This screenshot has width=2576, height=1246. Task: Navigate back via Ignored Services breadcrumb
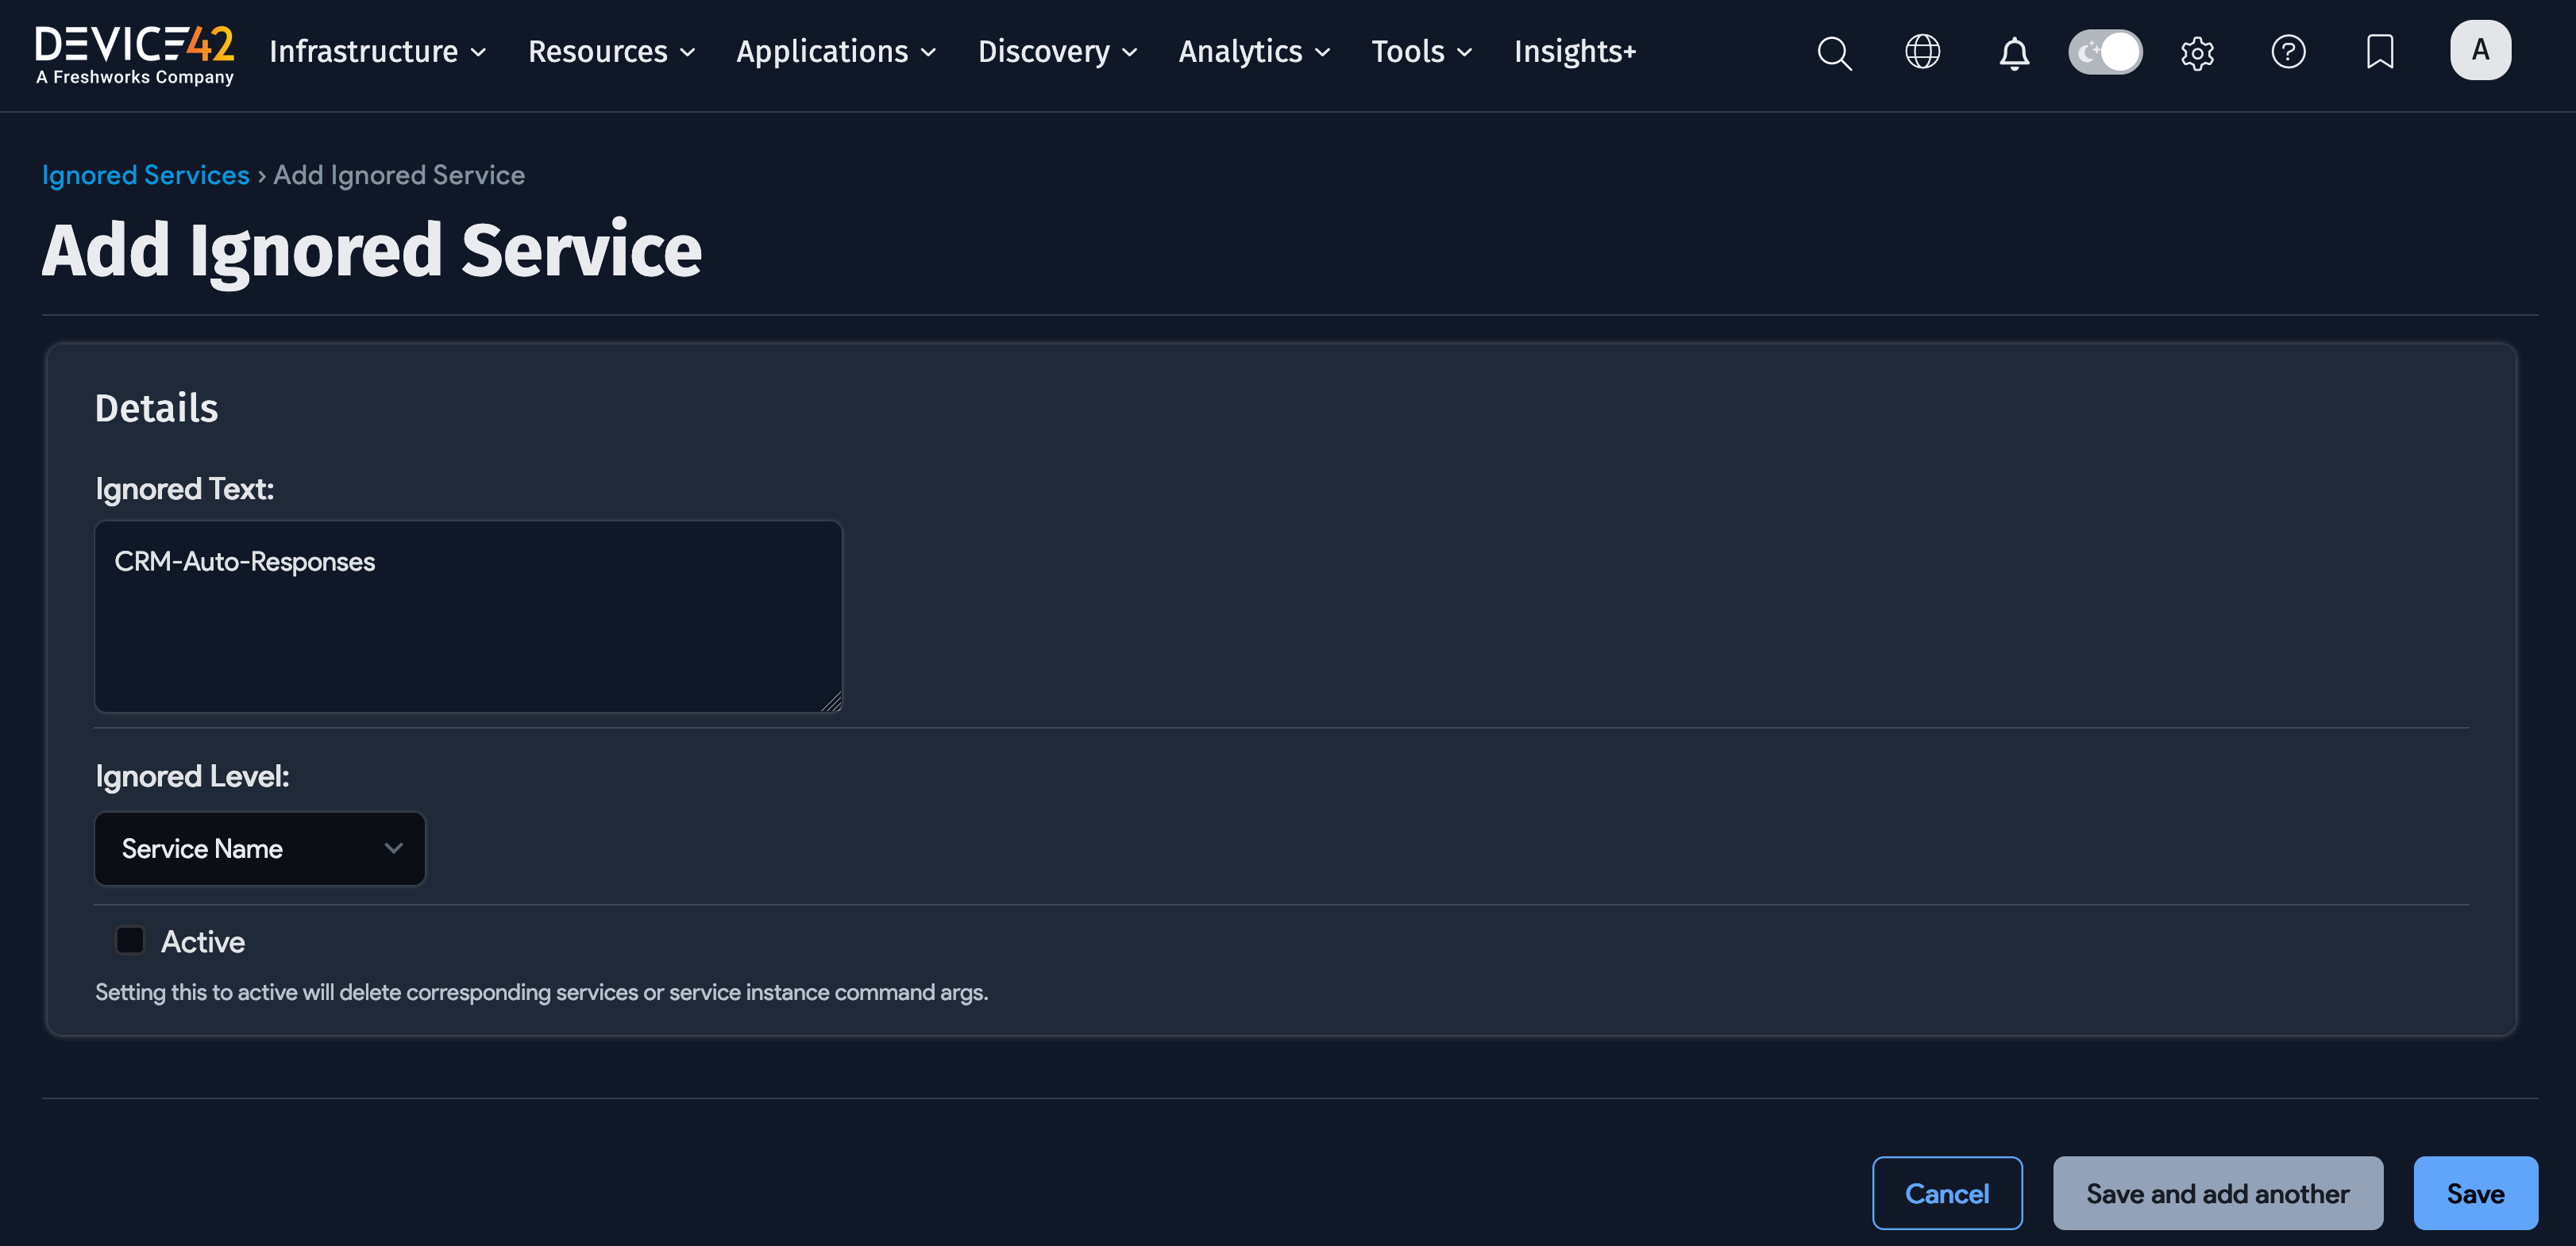click(145, 174)
